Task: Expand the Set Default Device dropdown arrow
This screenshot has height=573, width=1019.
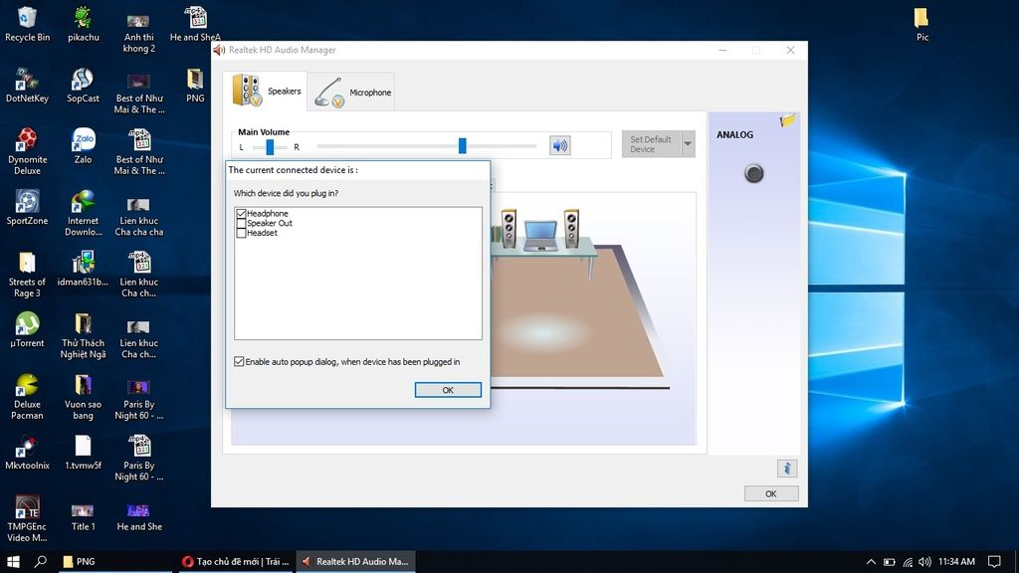Action: [x=687, y=144]
